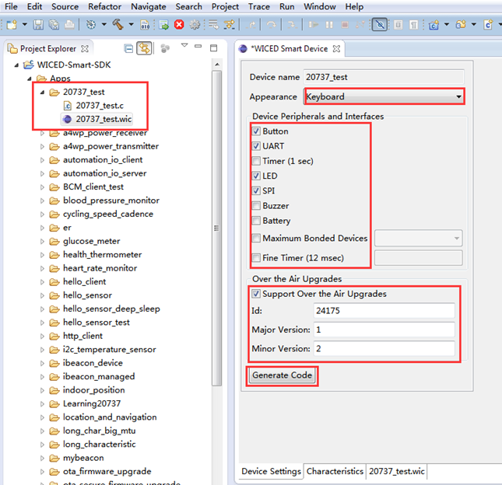The height and width of the screenshot is (485, 502).
Task: Click the yellow crossed-arrows toolbar icon
Action: click(230, 25)
